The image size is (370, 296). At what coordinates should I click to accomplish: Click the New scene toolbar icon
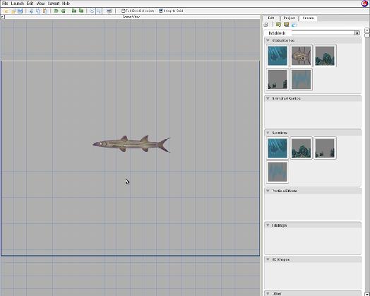coord(6,11)
